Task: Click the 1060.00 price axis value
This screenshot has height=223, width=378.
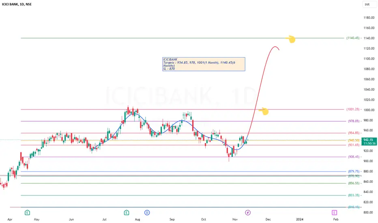Action: [x=369, y=79]
